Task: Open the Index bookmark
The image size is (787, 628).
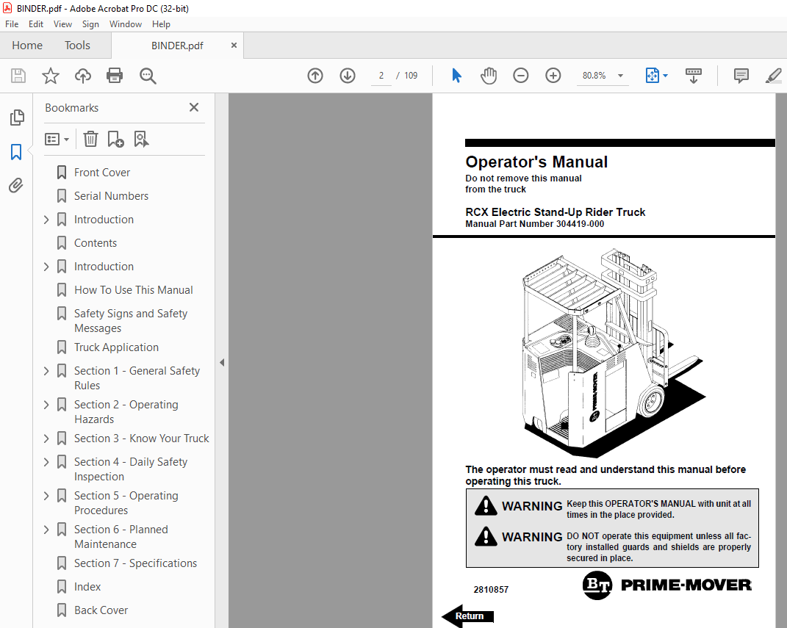Action: [87, 587]
